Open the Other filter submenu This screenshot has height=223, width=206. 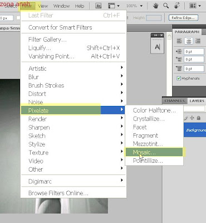(x=73, y=169)
